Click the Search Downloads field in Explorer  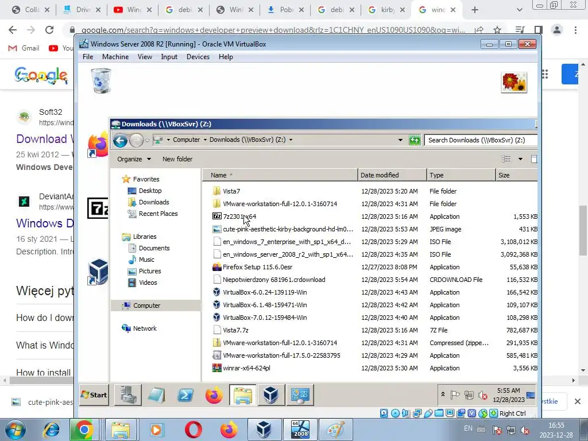pos(481,140)
